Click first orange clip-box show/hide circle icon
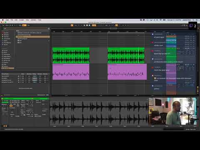The image size is (200, 150). [4, 126]
